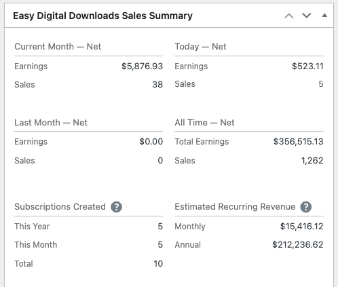Image resolution: width=338 pixels, height=287 pixels.
Task: Click the all time sales 1,262
Action: (312, 161)
